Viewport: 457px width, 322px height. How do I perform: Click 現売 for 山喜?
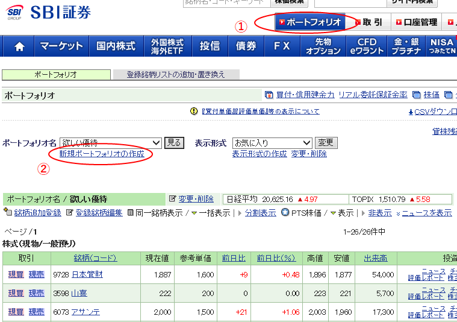[x=37, y=293]
